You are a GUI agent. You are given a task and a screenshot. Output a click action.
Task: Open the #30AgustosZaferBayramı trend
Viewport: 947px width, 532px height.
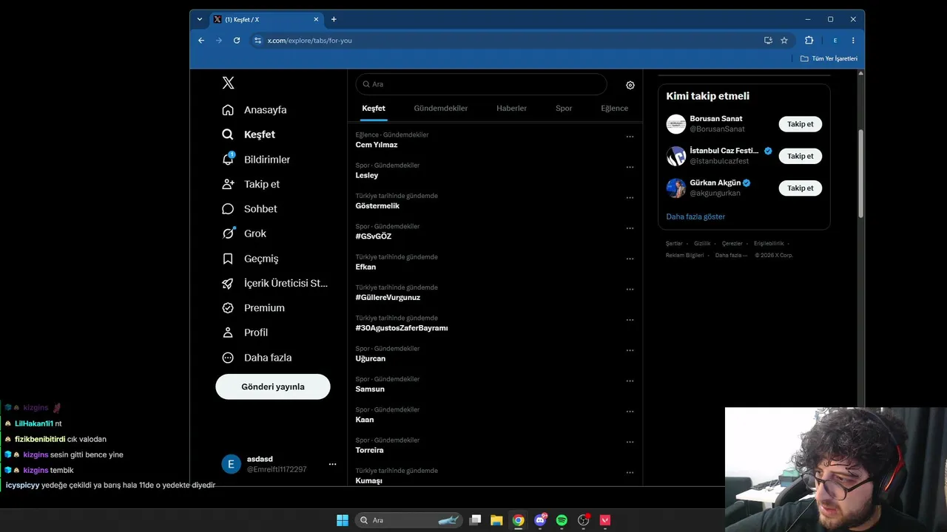pyautogui.click(x=402, y=328)
